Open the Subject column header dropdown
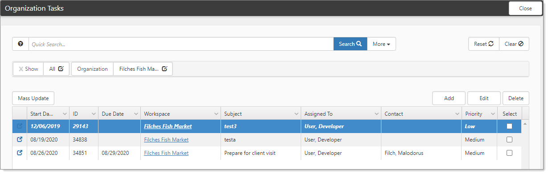This screenshot has width=548, height=174. click(296, 114)
